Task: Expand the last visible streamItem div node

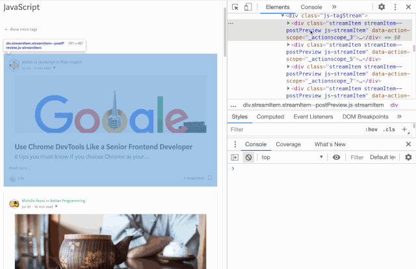Action: pyautogui.click(x=288, y=88)
